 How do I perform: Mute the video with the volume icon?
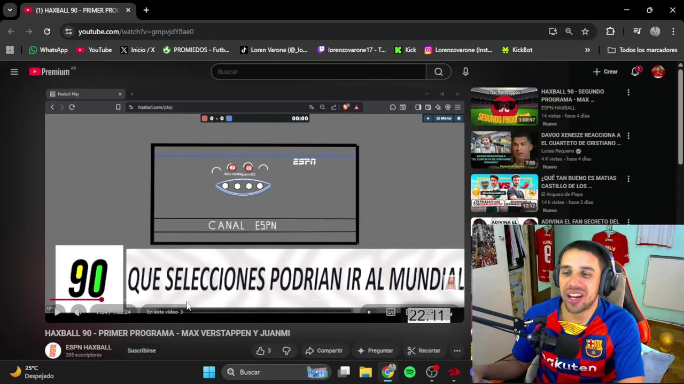pos(77,312)
